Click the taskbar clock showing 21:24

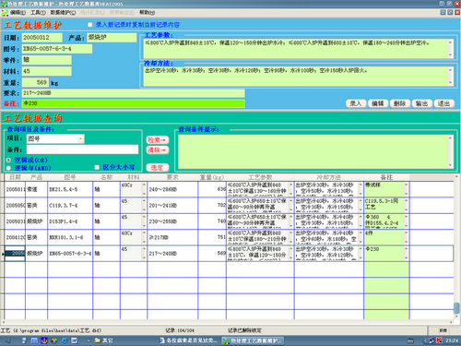[452, 340]
